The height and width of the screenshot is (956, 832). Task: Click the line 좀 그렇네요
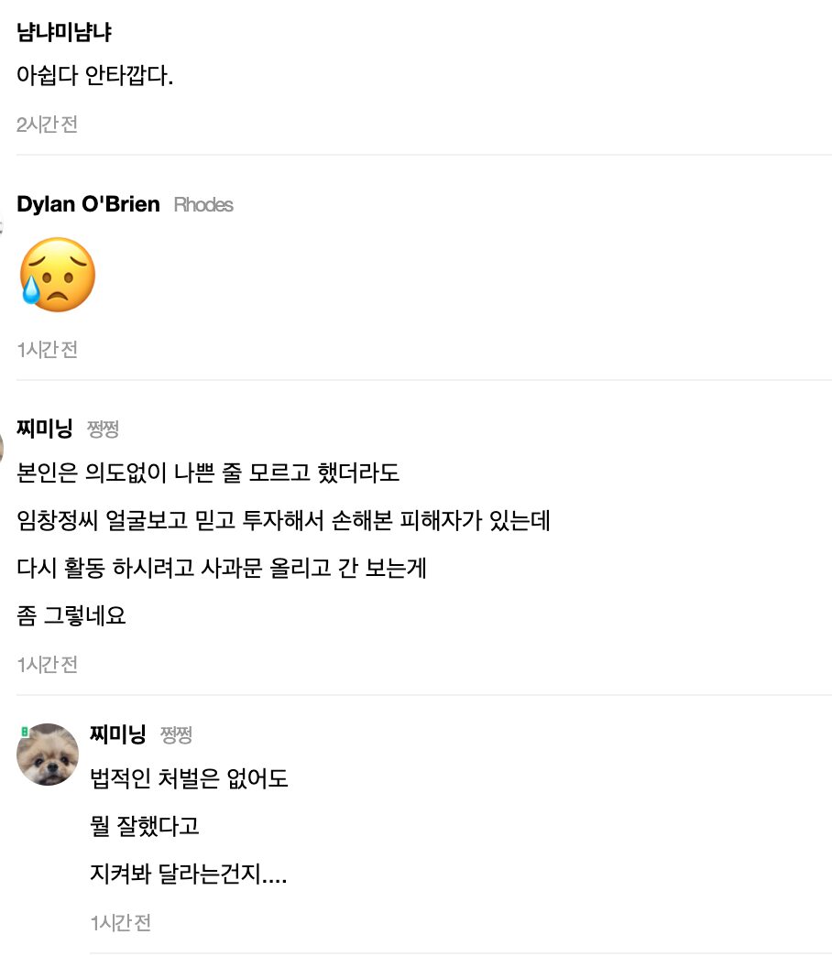[x=71, y=615]
